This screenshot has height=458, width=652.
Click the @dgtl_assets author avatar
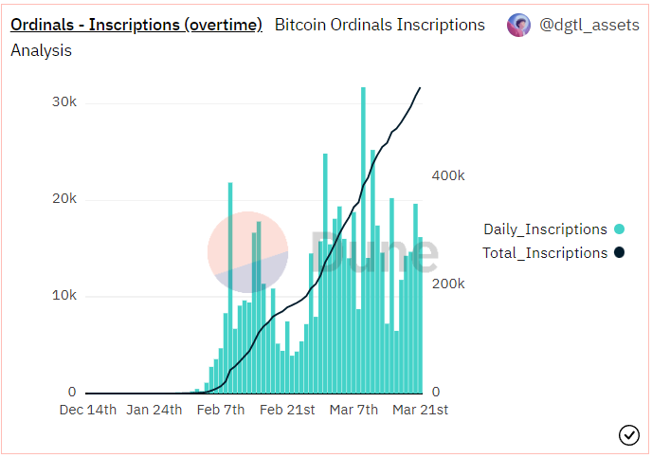click(518, 25)
